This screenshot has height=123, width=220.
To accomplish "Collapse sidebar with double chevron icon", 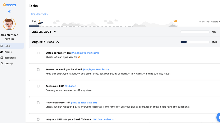I will tap(9, 11).
